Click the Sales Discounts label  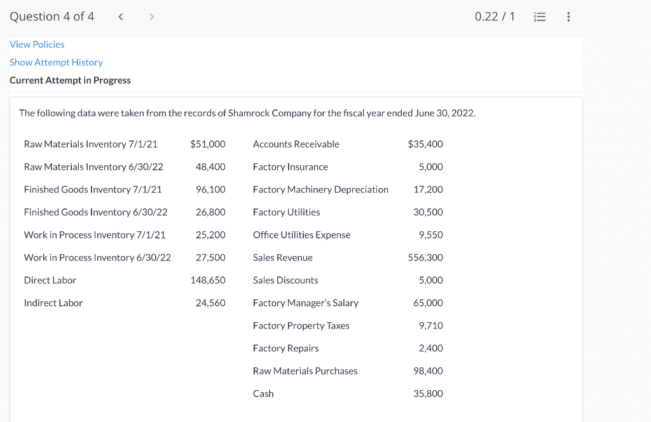(x=285, y=280)
